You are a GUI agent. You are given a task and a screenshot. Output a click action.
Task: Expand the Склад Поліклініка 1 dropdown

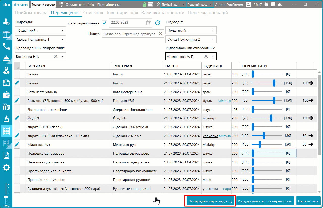click(62, 39)
